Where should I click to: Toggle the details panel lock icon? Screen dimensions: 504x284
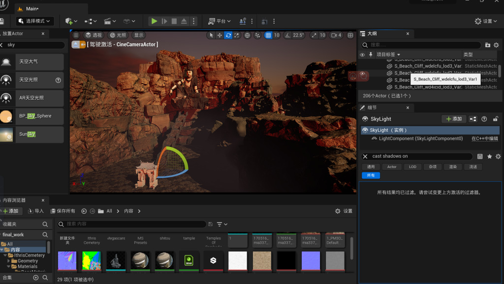click(496, 119)
